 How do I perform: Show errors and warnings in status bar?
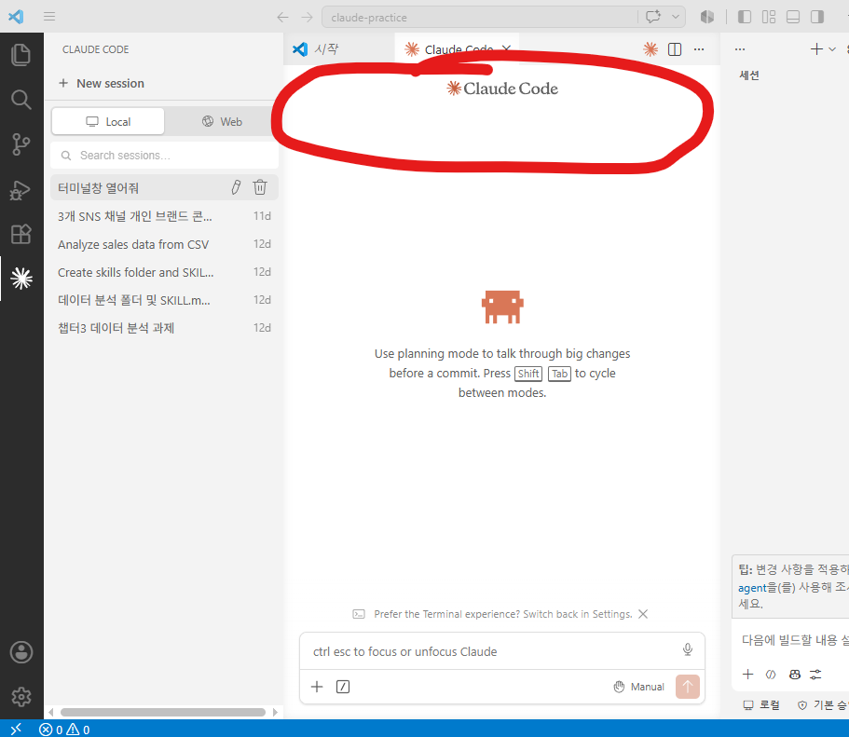[x=64, y=730]
